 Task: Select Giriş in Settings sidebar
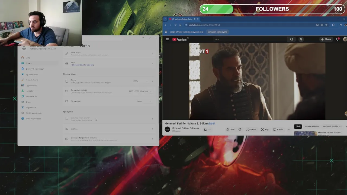click(x=38, y=58)
